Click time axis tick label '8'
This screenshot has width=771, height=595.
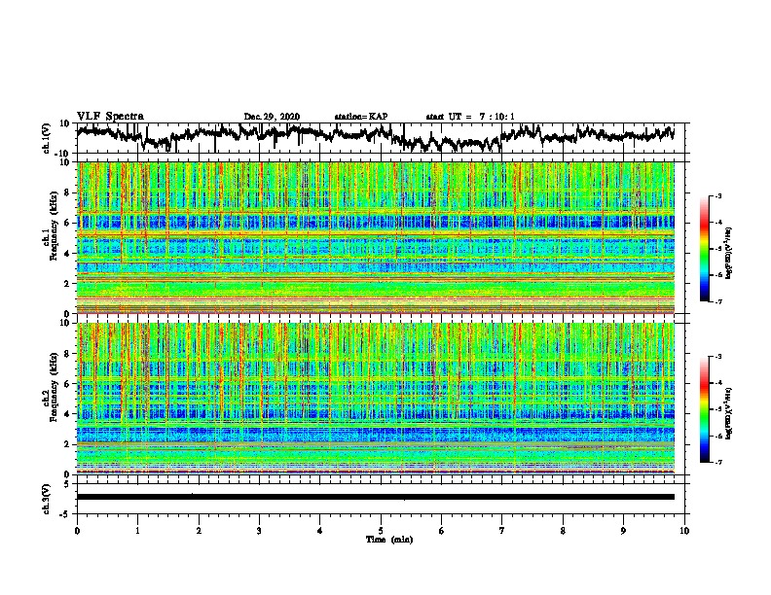(x=563, y=531)
